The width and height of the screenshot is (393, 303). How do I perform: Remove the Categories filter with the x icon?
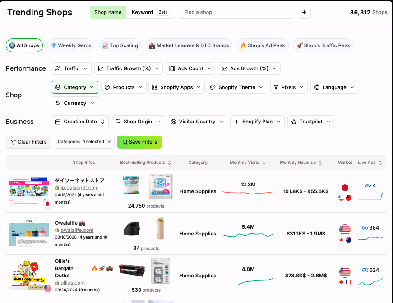pyautogui.click(x=109, y=142)
